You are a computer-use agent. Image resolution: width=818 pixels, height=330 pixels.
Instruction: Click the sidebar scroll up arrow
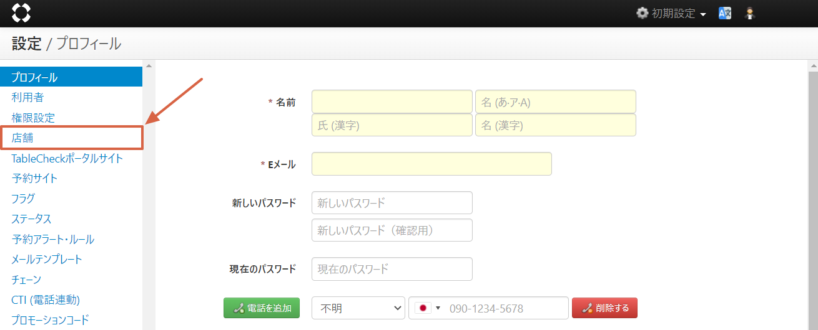(149, 65)
